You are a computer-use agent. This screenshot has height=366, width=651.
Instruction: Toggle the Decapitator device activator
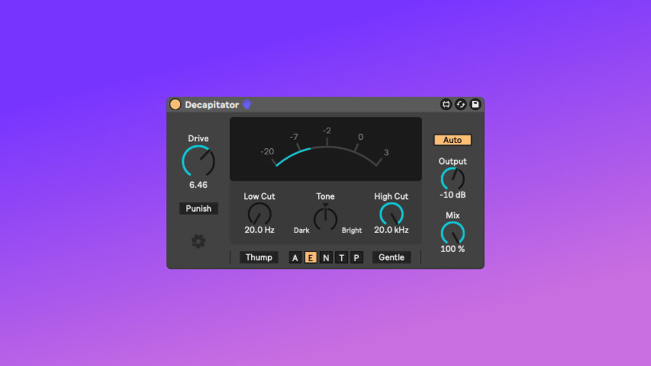pos(175,104)
